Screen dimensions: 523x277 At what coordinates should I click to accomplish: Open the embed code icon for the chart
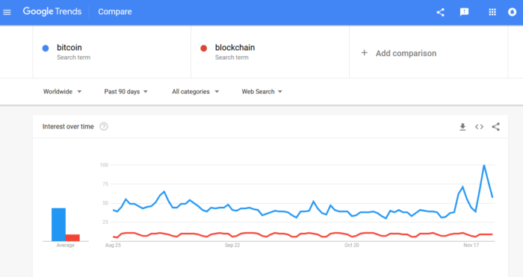pyautogui.click(x=480, y=127)
